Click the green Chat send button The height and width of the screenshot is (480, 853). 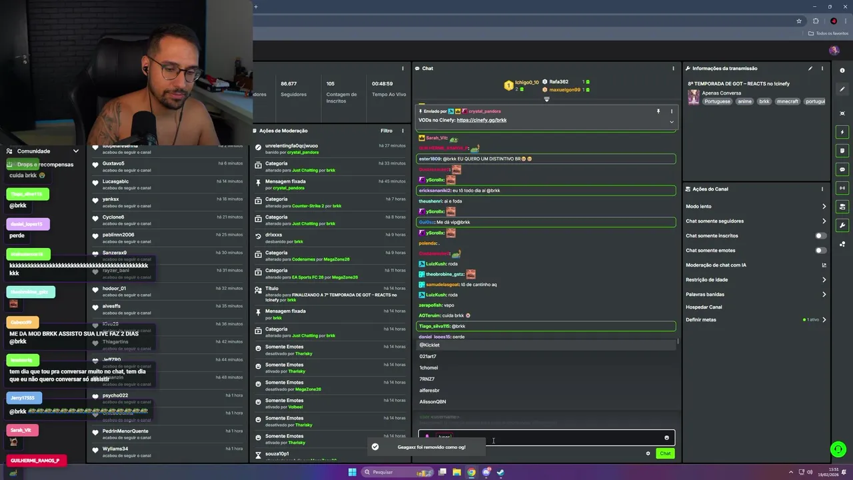click(x=665, y=453)
